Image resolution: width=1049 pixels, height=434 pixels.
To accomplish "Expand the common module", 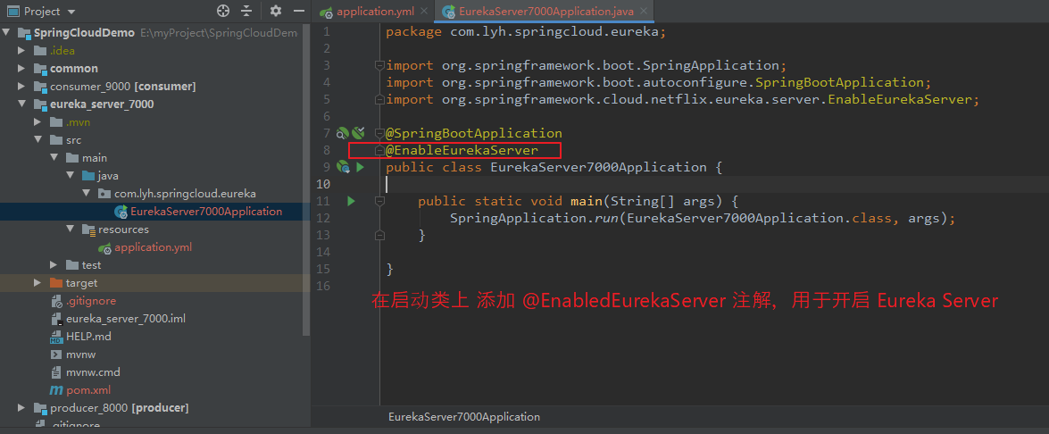I will (x=22, y=68).
